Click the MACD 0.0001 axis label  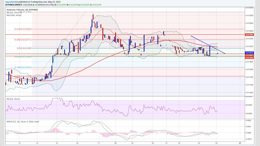[248, 127]
